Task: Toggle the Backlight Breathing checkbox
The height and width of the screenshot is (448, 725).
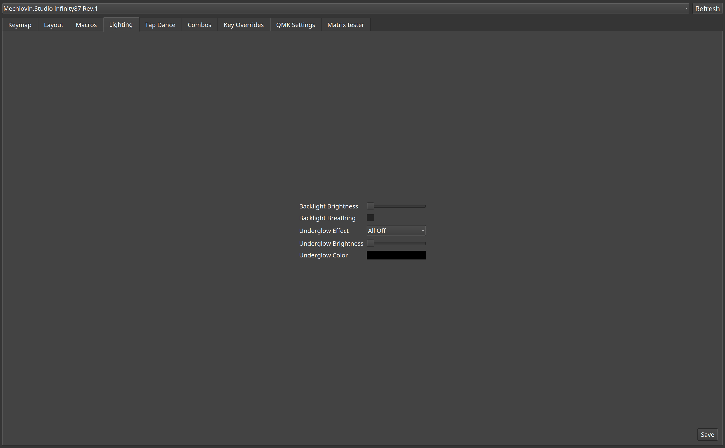Action: pos(371,217)
